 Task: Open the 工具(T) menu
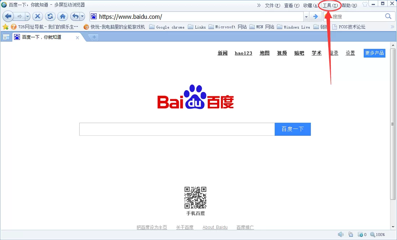click(x=330, y=5)
